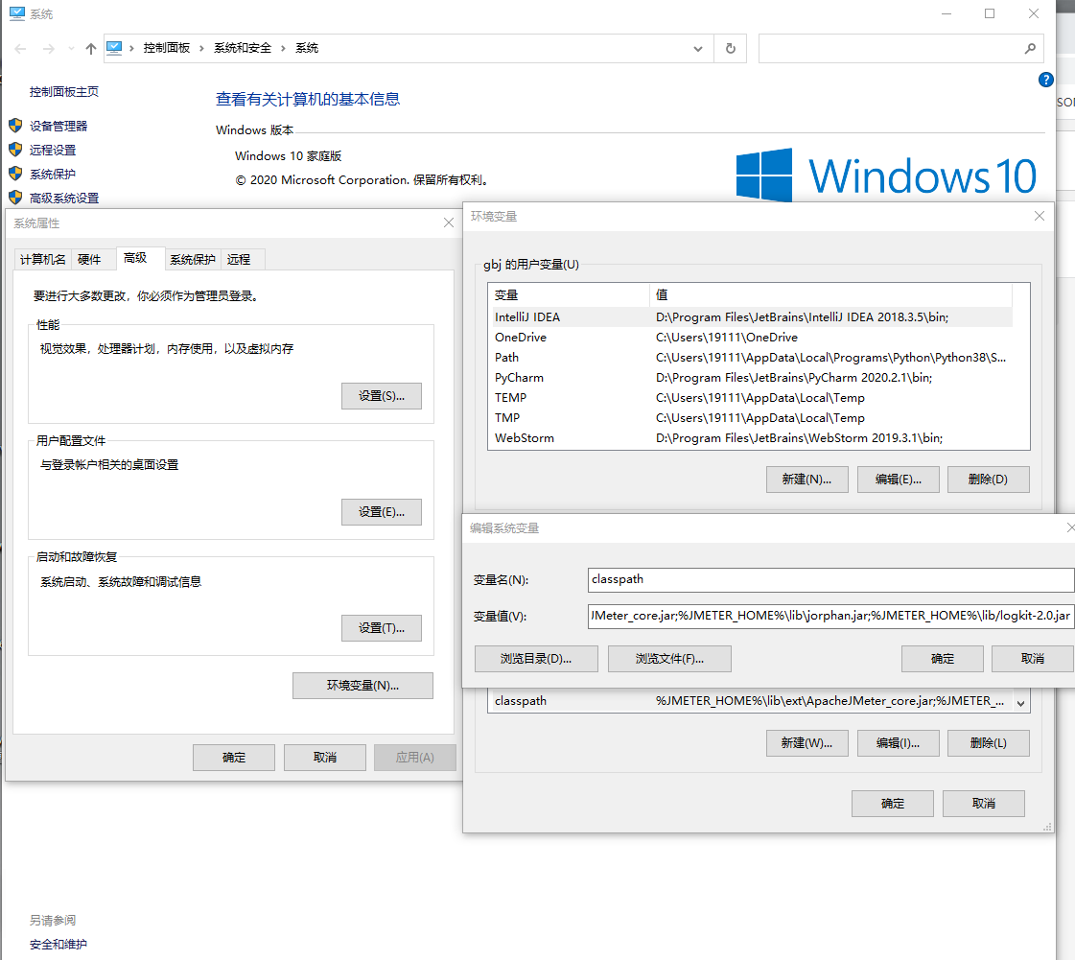Open 远程设置 link
This screenshot has width=1075, height=960.
click(x=53, y=151)
